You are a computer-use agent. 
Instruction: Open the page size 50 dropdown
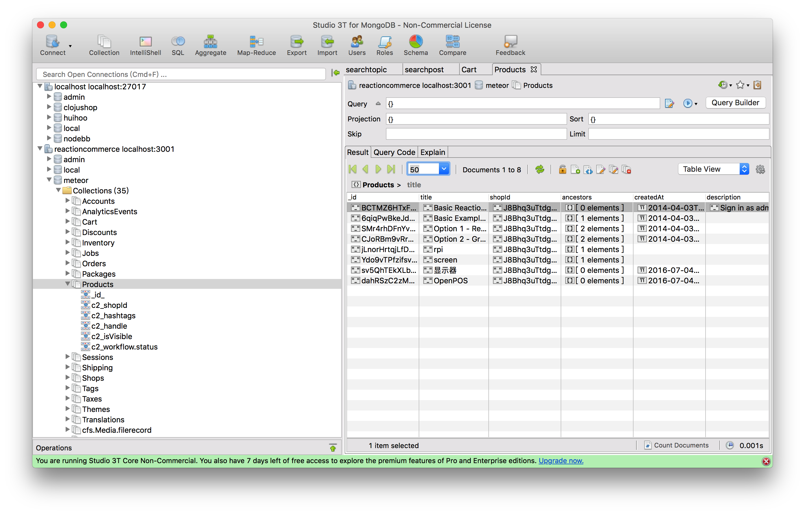[x=444, y=169]
